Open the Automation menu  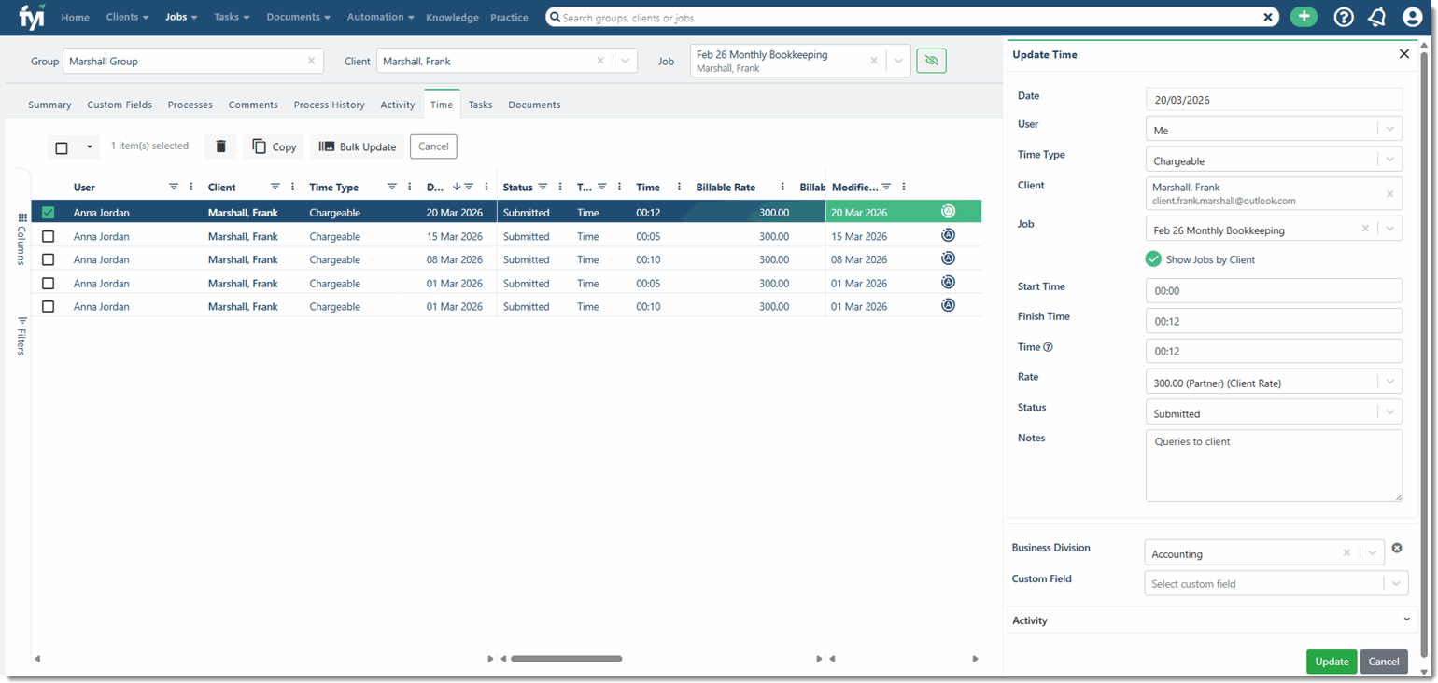point(380,17)
